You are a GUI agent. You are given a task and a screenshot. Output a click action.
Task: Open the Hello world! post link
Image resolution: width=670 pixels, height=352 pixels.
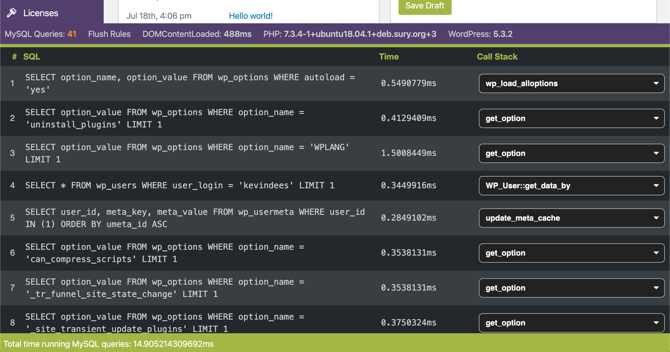(250, 16)
